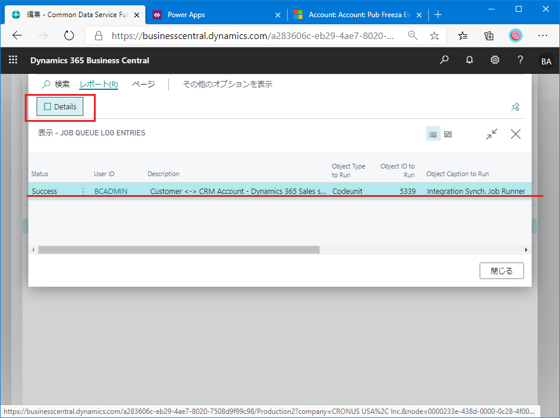The height and width of the screenshot is (418, 560).
Task: Select the Integration Synch. Job Runner cell
Action: coord(476,192)
